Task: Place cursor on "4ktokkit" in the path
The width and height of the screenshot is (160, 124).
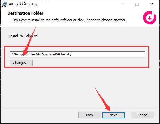Action: pos(63,54)
